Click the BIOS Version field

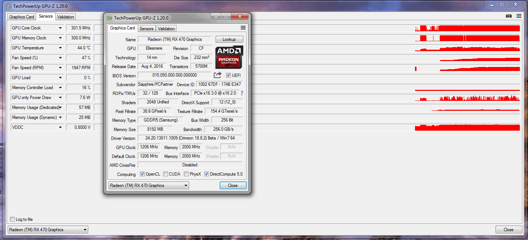click(x=175, y=75)
